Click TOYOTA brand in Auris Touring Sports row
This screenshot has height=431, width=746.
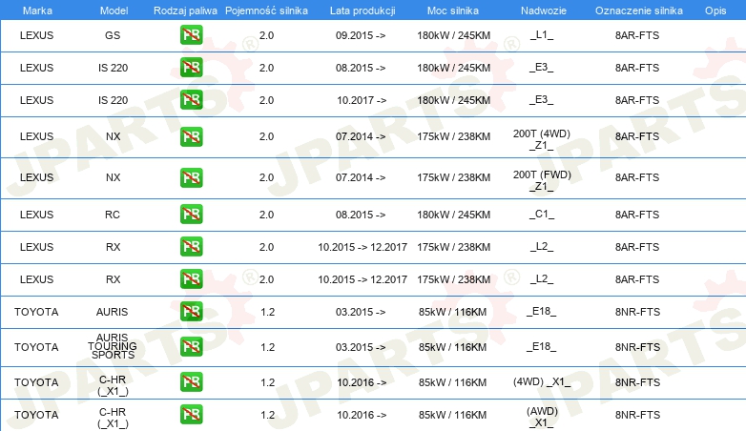pyautogui.click(x=36, y=347)
